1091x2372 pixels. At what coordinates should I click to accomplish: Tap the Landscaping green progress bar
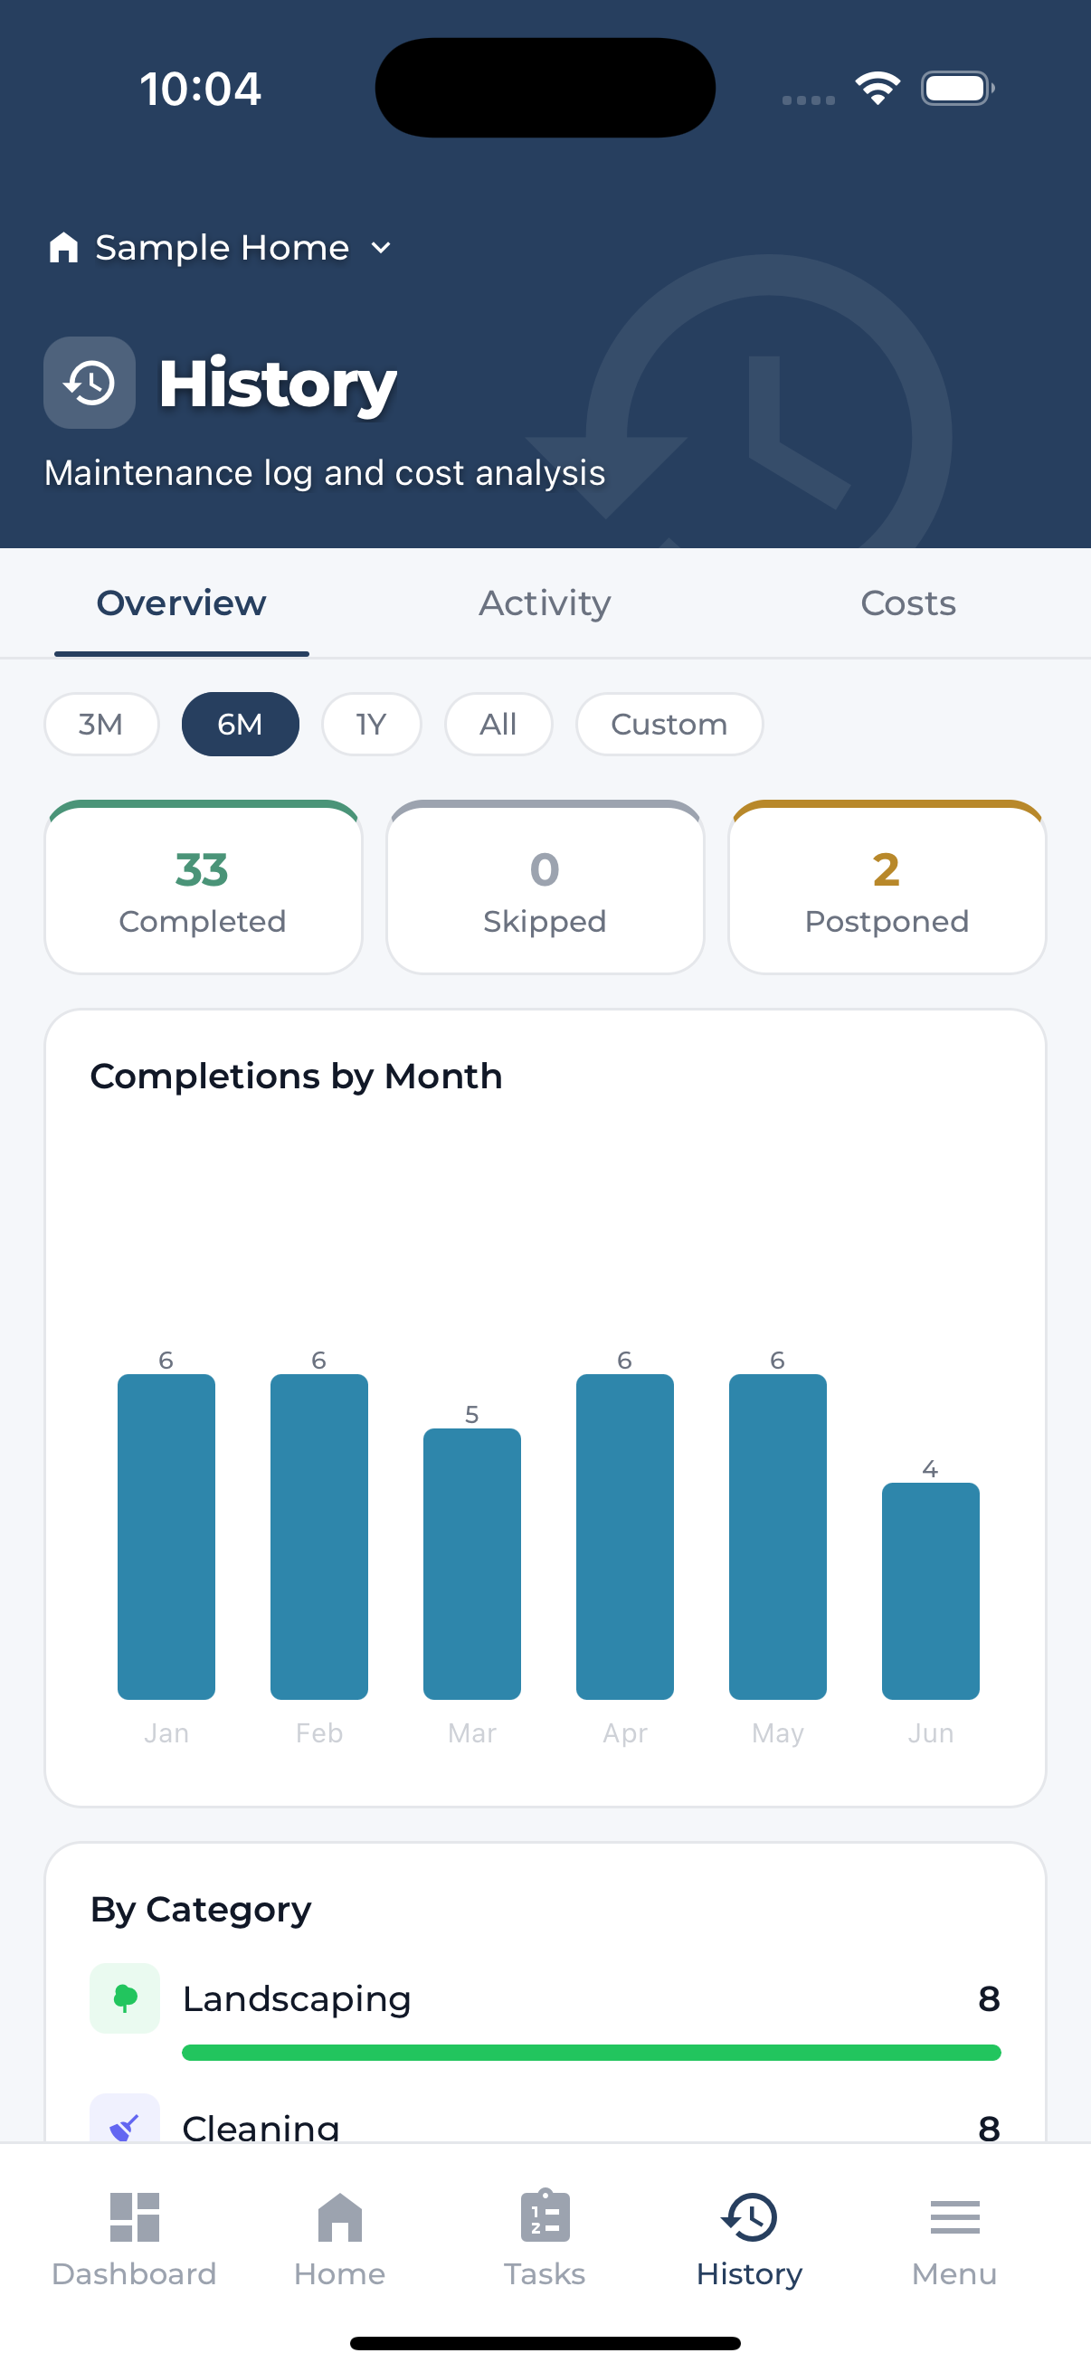[x=591, y=2053]
